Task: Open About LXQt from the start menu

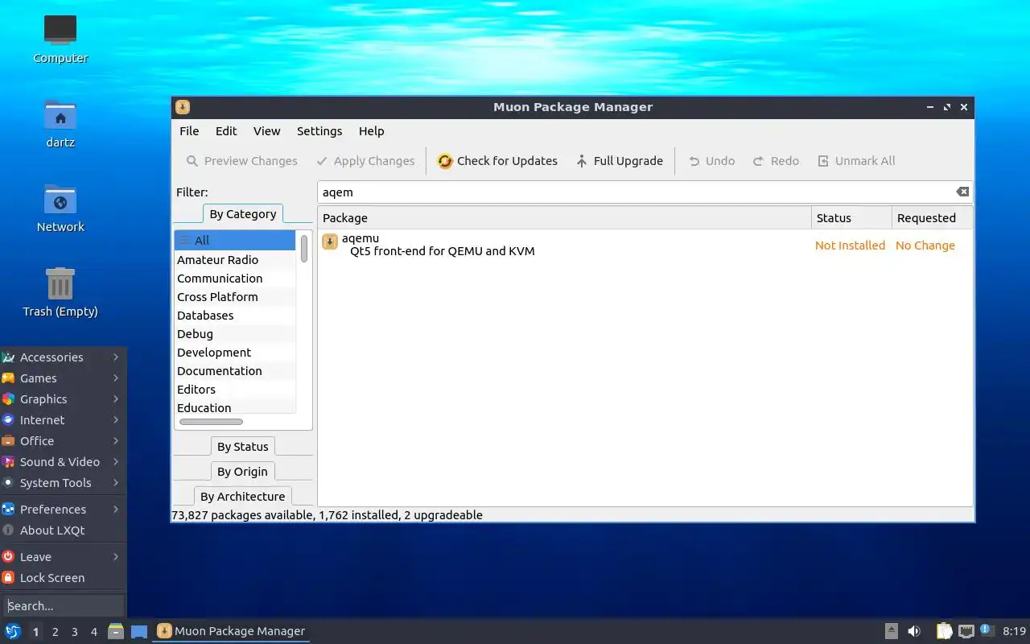Action: [62, 530]
